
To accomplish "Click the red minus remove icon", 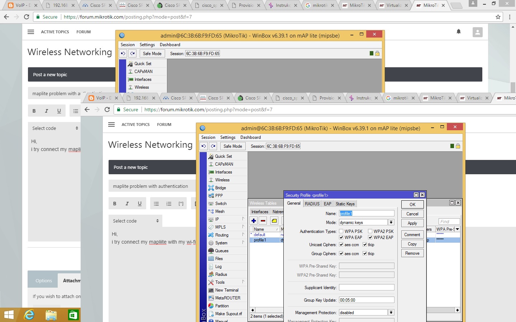I will (x=263, y=221).
